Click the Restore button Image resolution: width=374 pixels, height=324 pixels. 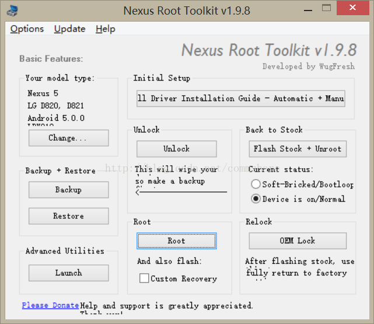(x=69, y=216)
